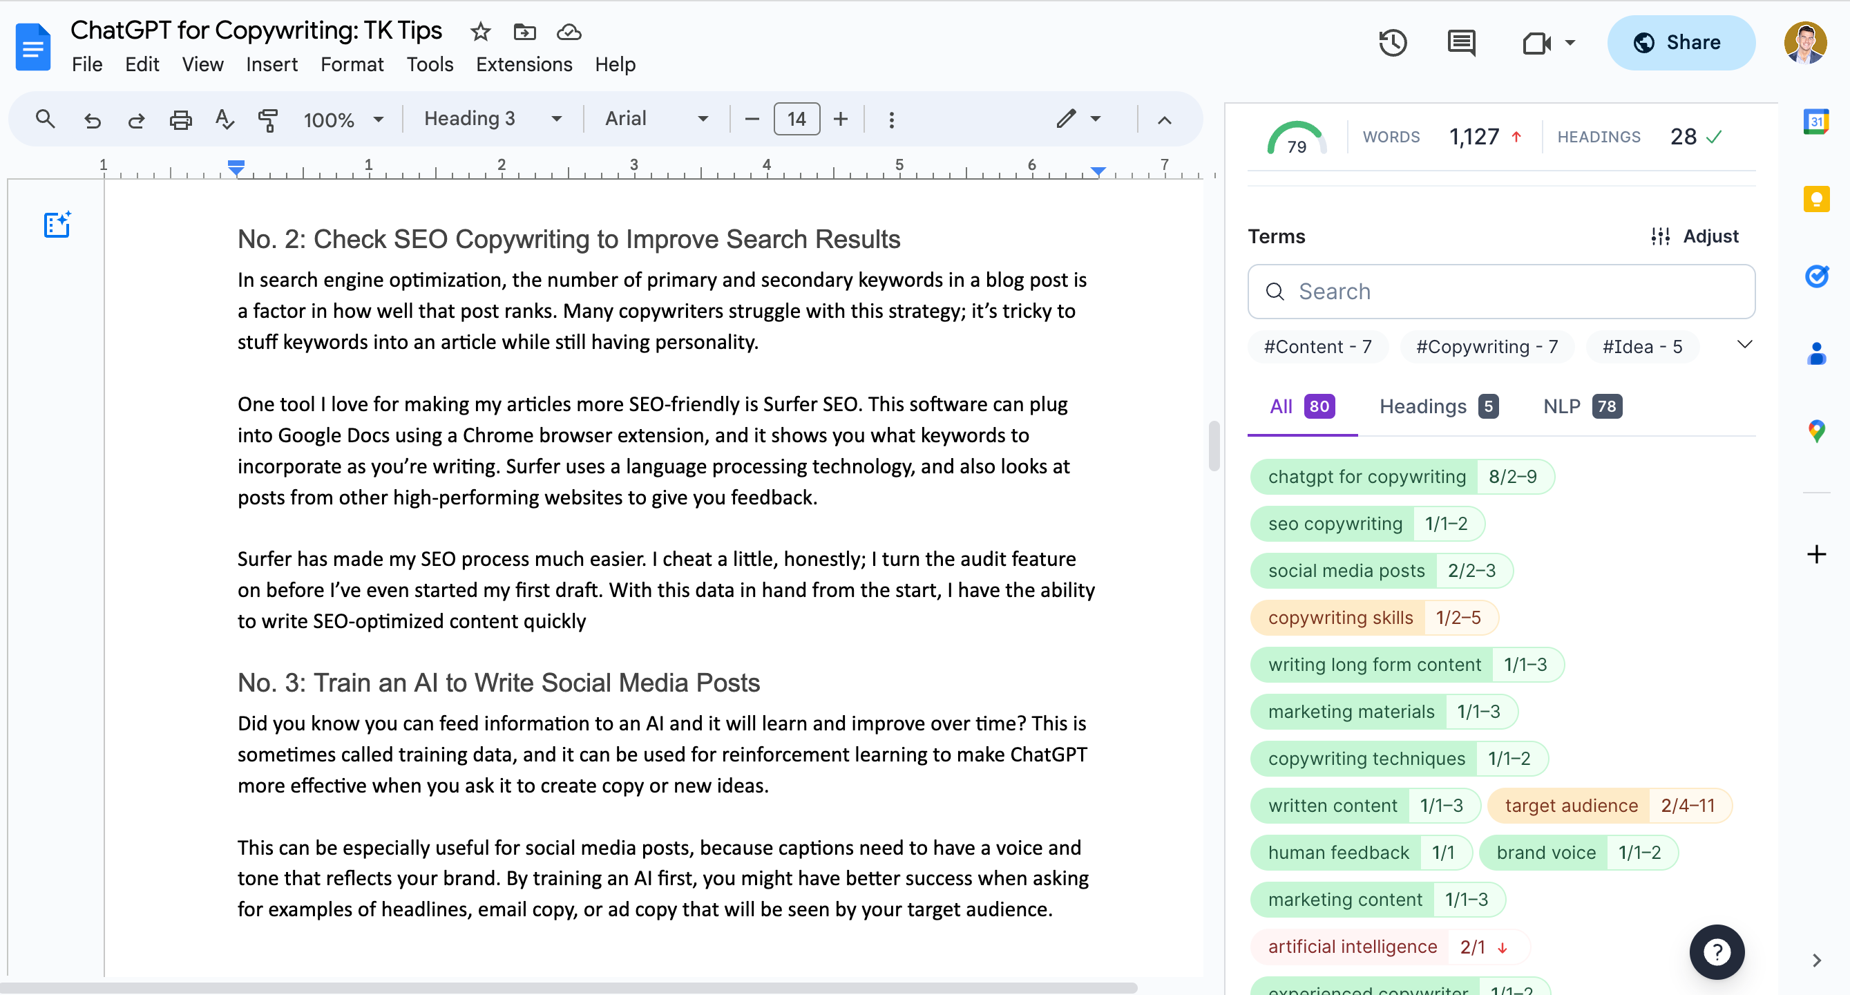Image resolution: width=1850 pixels, height=995 pixels.
Task: Click the spelling and grammar check icon
Action: (x=224, y=120)
